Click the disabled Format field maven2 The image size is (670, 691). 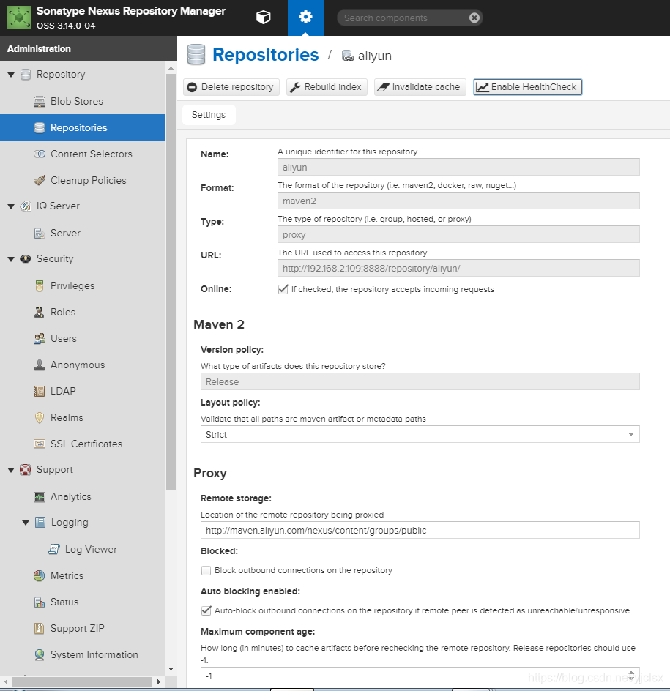point(458,201)
